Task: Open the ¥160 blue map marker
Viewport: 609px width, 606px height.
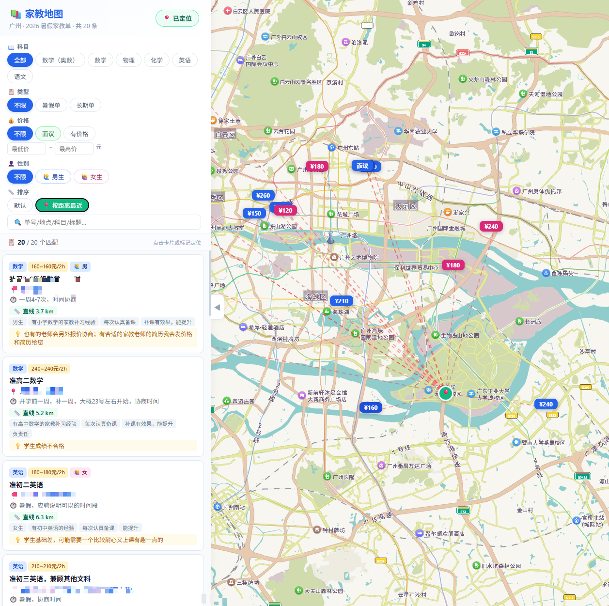Action: pos(371,407)
